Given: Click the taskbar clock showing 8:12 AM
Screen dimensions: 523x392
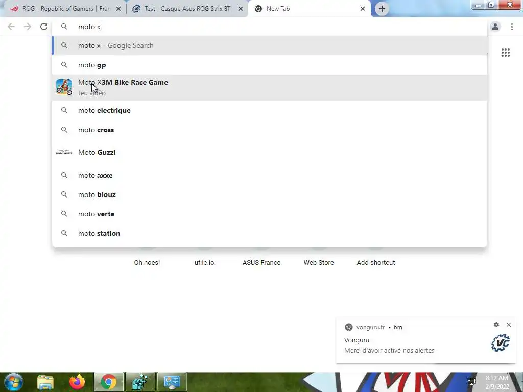Looking at the screenshot, I should [497, 382].
